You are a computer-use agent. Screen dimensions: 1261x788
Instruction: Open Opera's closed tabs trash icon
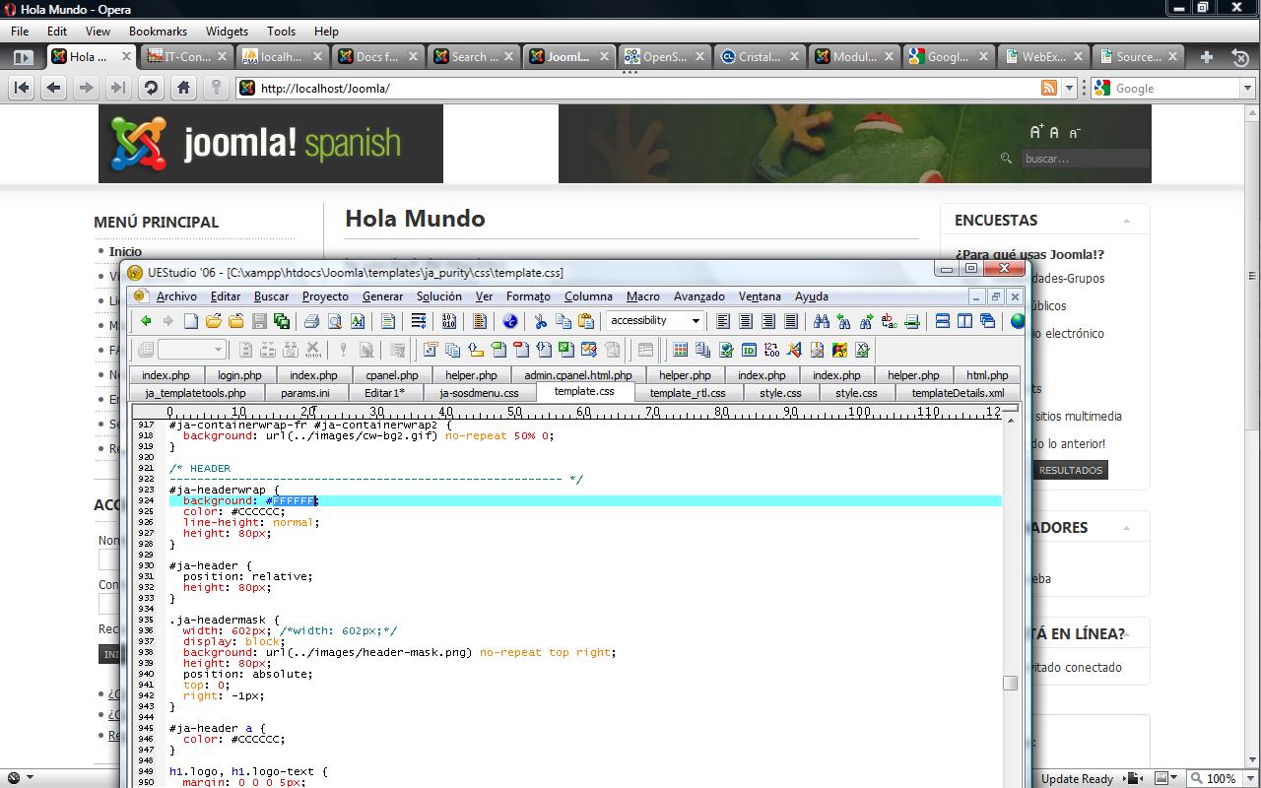pyautogui.click(x=1240, y=57)
